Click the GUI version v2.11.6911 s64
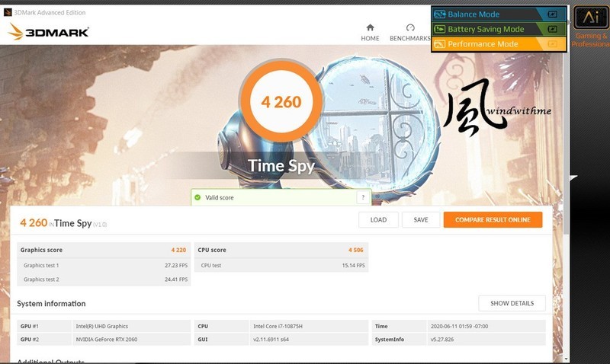 tap(271, 339)
